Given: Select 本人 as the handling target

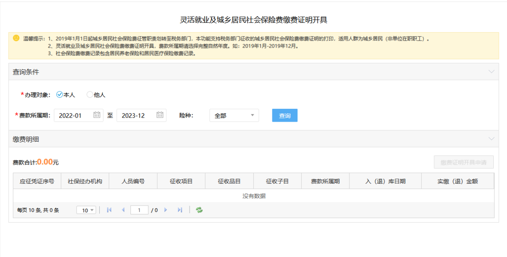Looking at the screenshot, I should click(60, 95).
